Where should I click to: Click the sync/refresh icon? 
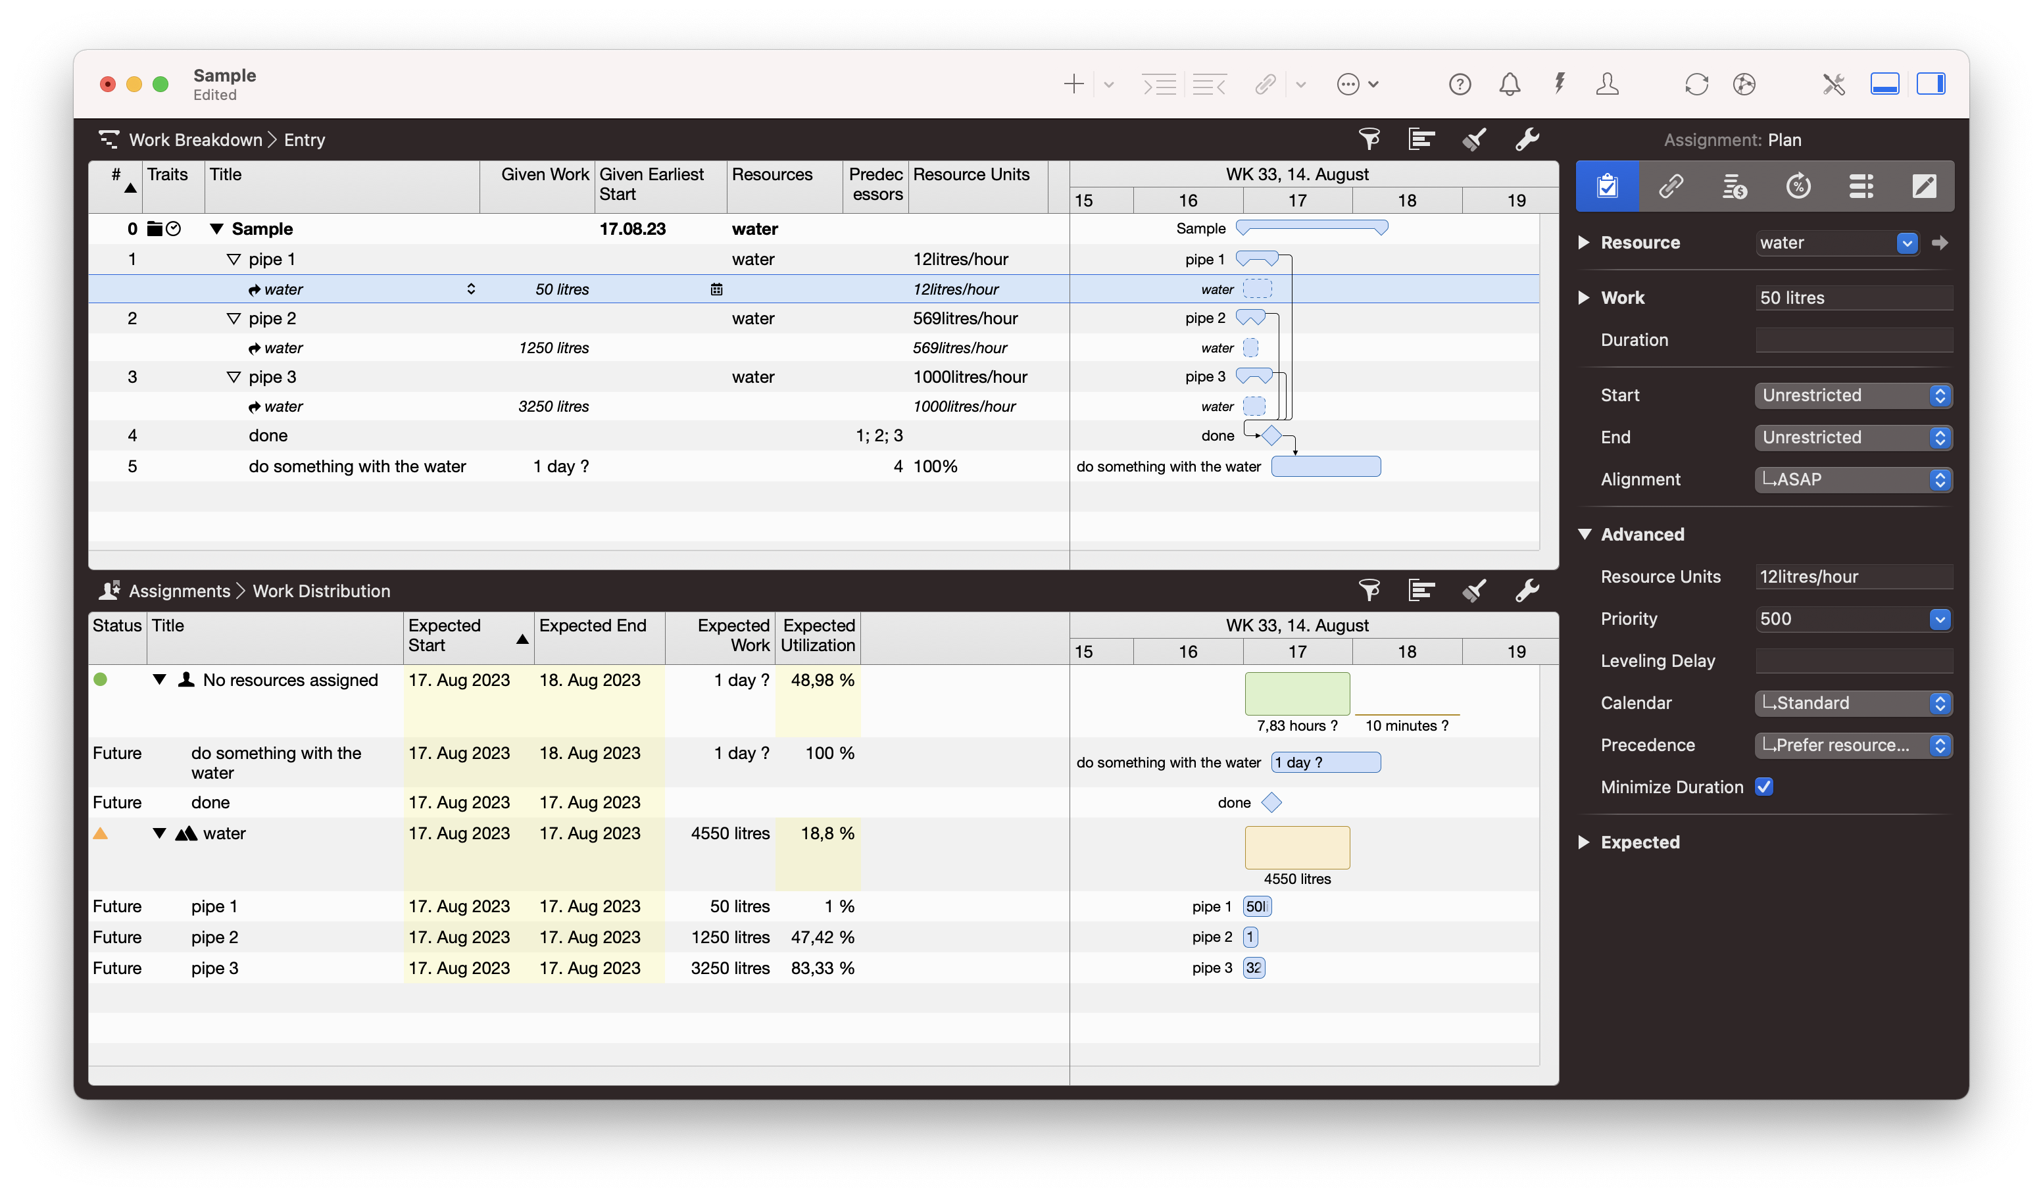1696,84
